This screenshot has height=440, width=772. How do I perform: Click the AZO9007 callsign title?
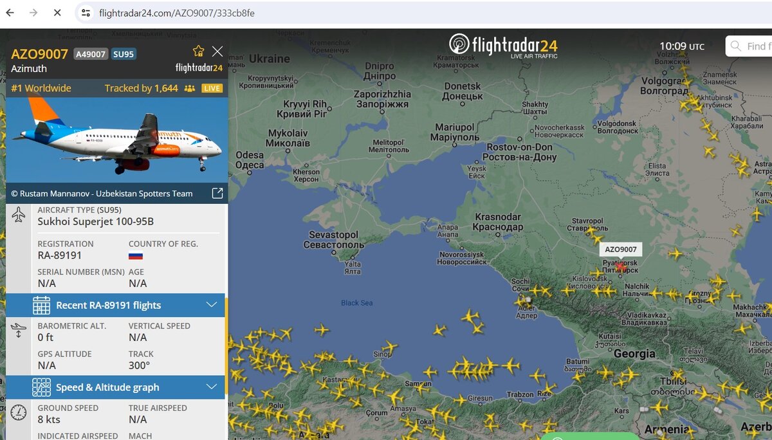pyautogui.click(x=39, y=54)
